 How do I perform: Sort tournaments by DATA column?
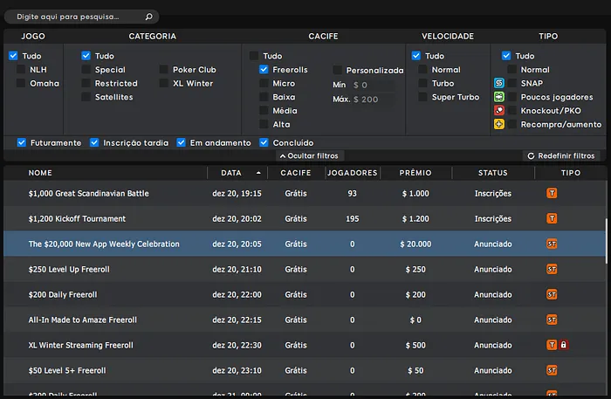click(x=231, y=173)
